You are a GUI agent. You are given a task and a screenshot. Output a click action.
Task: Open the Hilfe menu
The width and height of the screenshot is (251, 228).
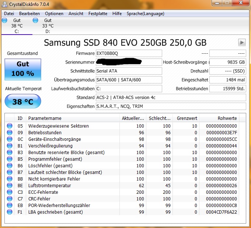tap(117, 14)
